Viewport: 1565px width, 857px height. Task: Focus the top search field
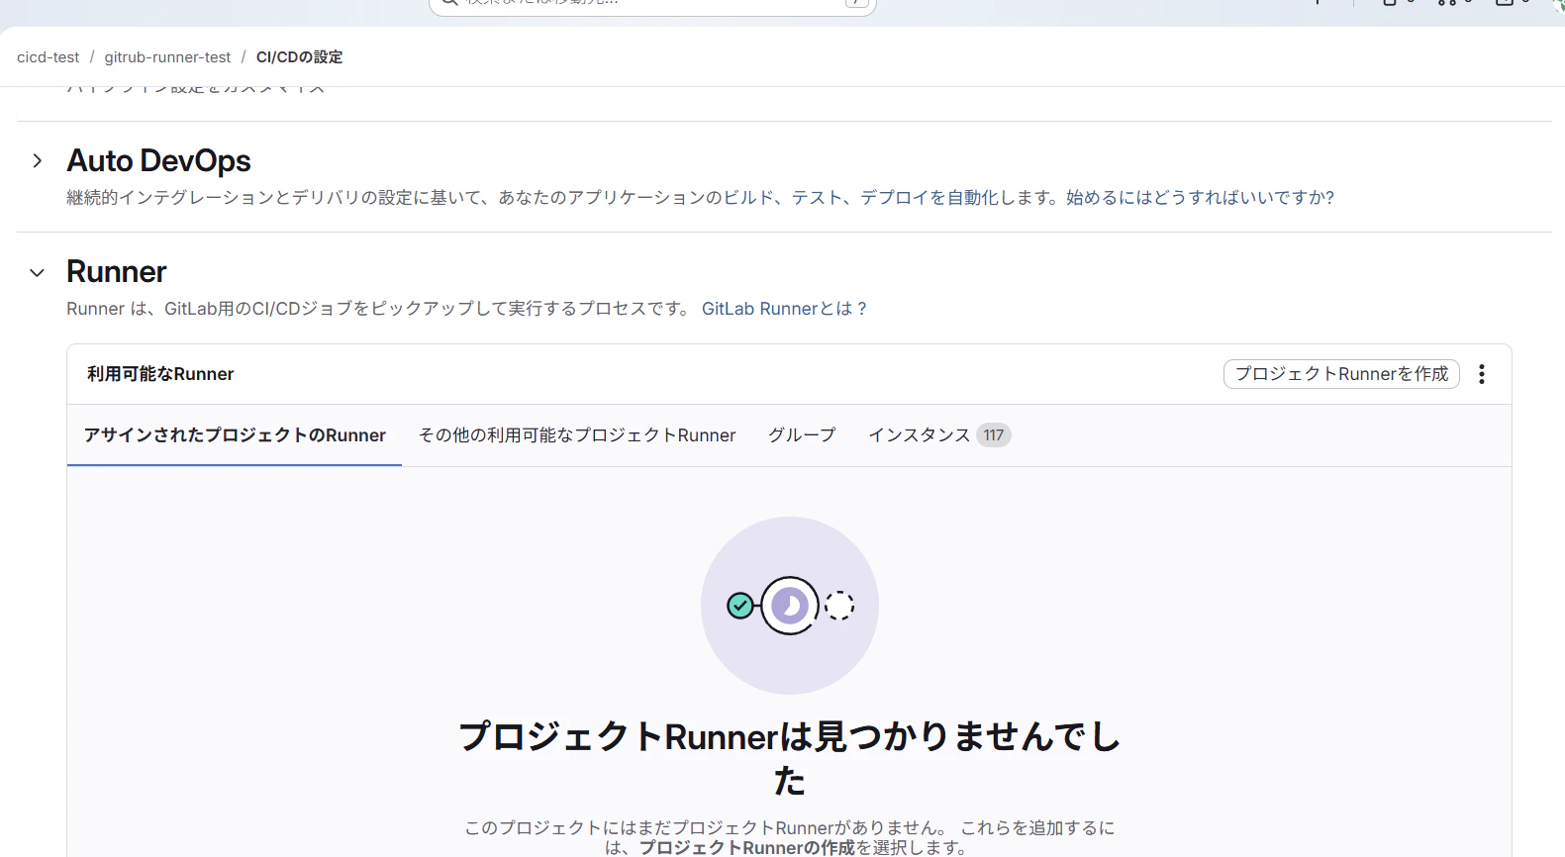click(653, 5)
